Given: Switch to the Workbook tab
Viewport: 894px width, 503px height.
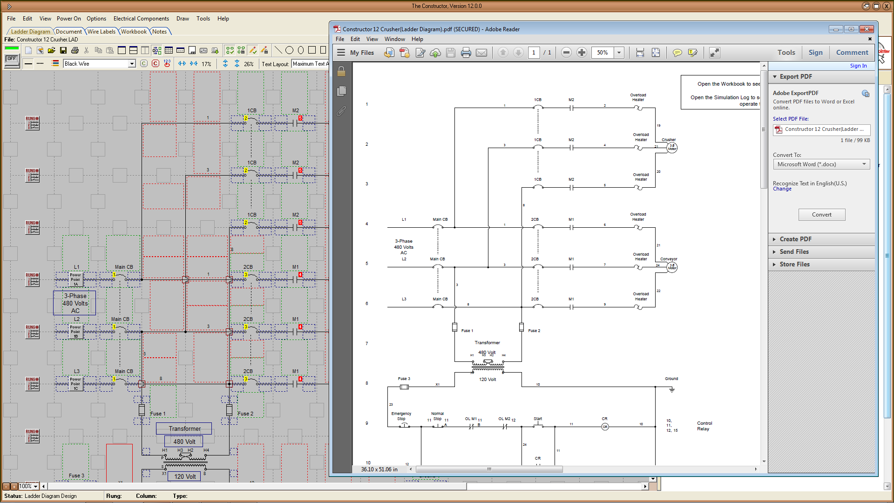Looking at the screenshot, I should point(134,31).
